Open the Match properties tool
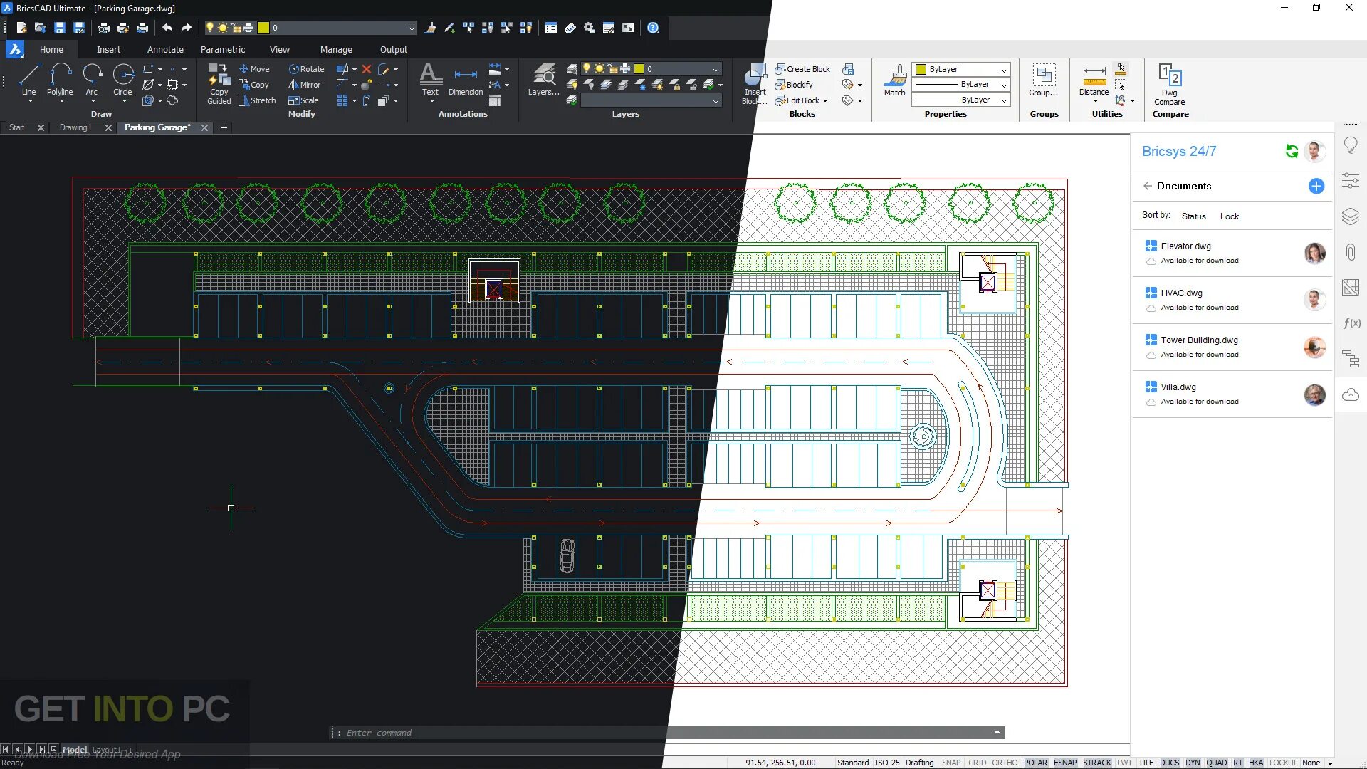Viewport: 1367px width, 769px height. 894,80
